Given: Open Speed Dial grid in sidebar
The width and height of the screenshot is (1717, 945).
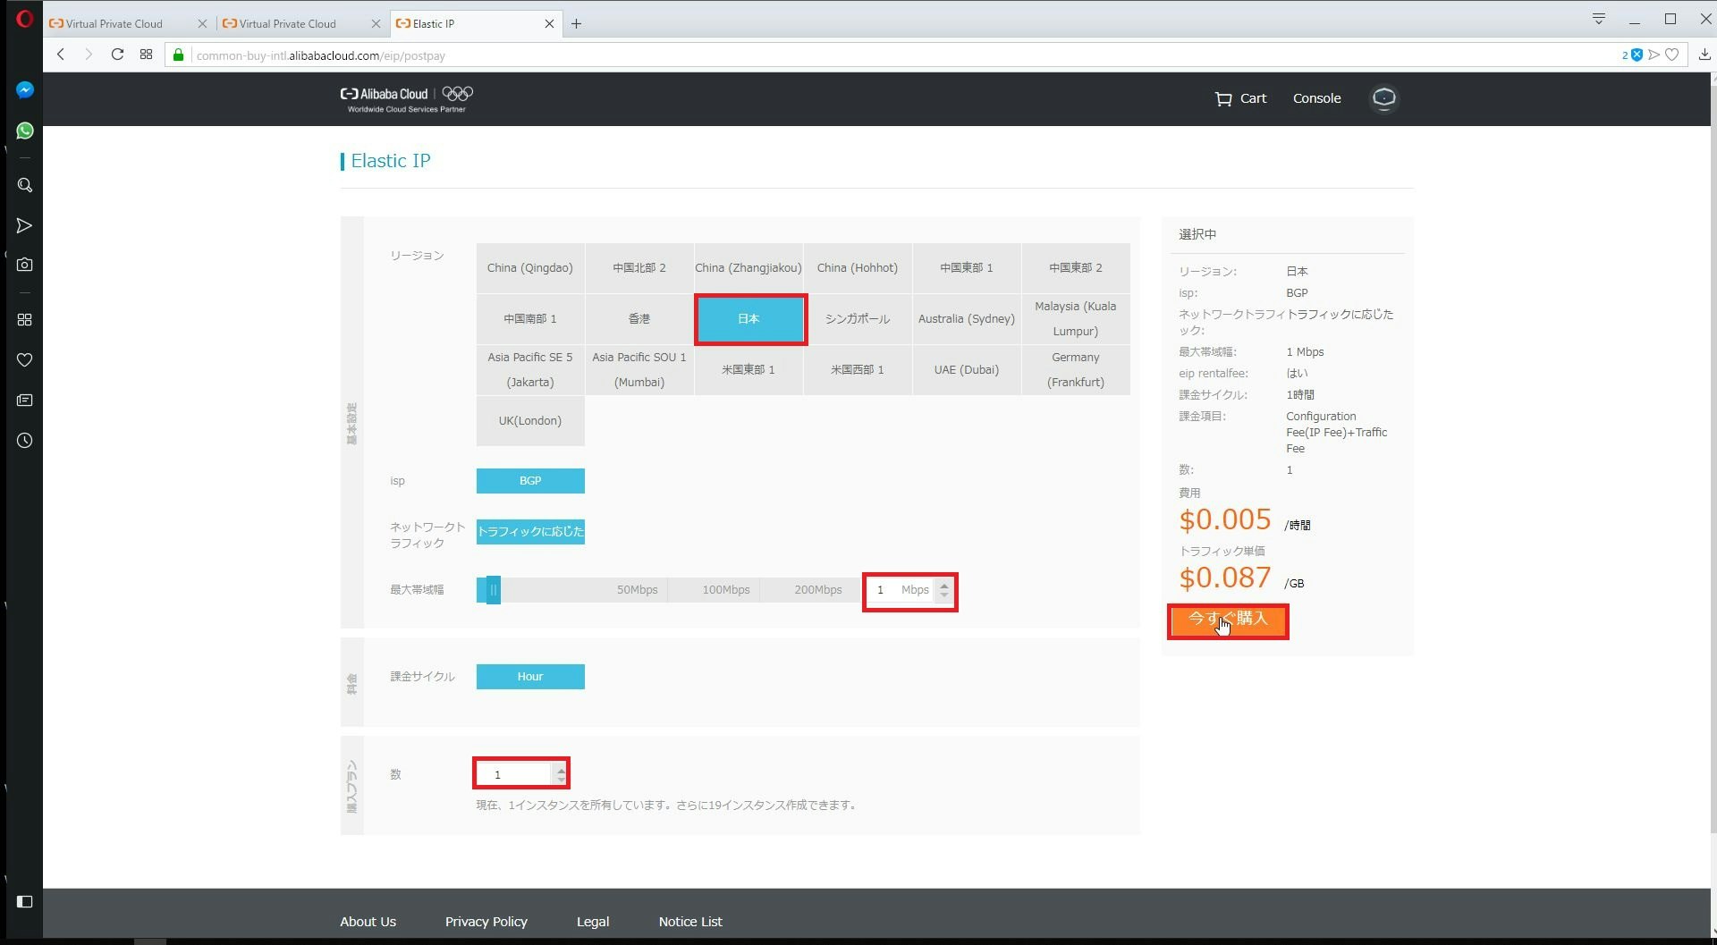Looking at the screenshot, I should coord(25,319).
